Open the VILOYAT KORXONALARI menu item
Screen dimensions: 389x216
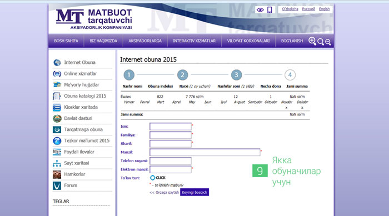[248, 41]
